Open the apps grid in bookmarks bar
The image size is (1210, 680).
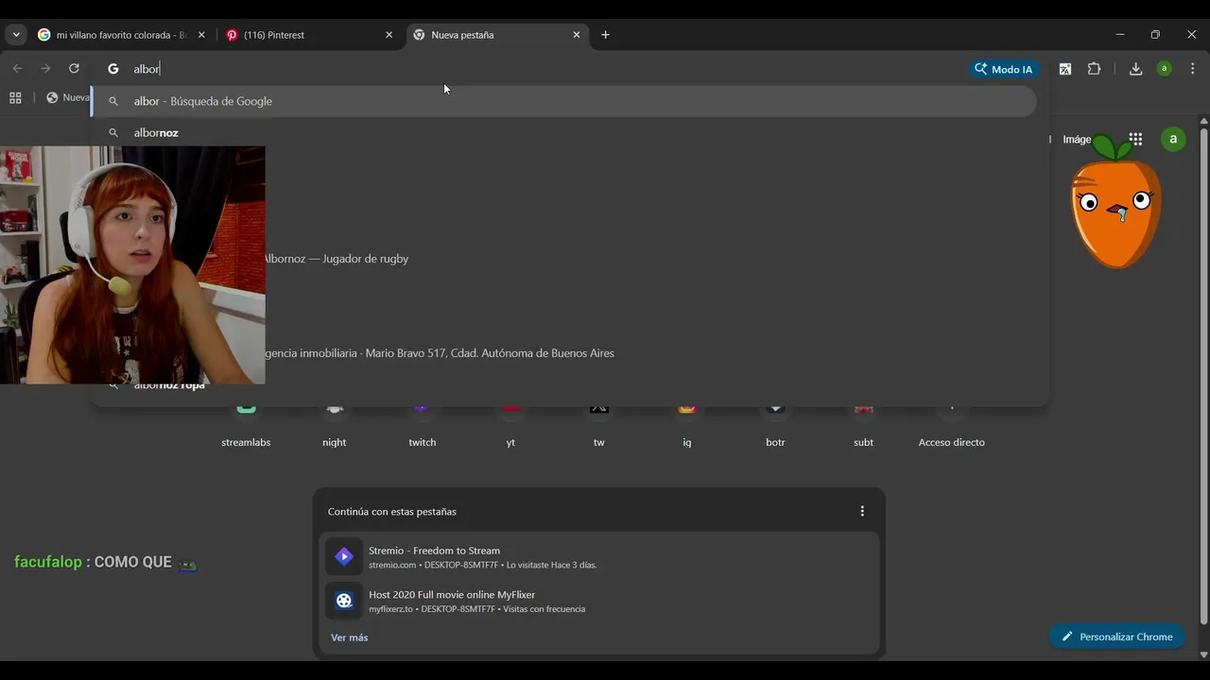point(15,97)
